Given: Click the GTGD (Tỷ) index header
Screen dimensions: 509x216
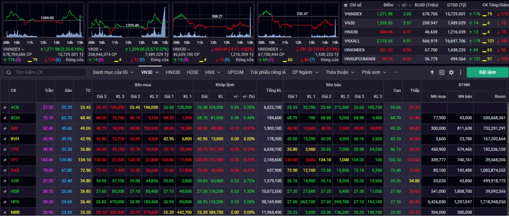Looking at the screenshot, I should (x=456, y=5).
